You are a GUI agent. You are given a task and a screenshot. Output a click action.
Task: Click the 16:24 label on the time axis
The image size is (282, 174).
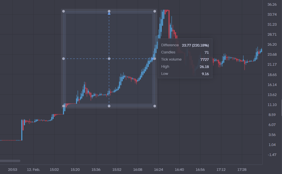tap(159, 170)
